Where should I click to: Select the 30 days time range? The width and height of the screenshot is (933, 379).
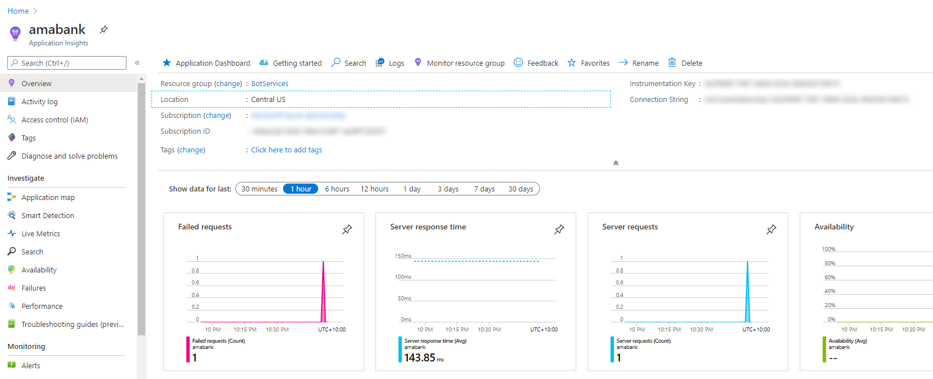click(521, 189)
